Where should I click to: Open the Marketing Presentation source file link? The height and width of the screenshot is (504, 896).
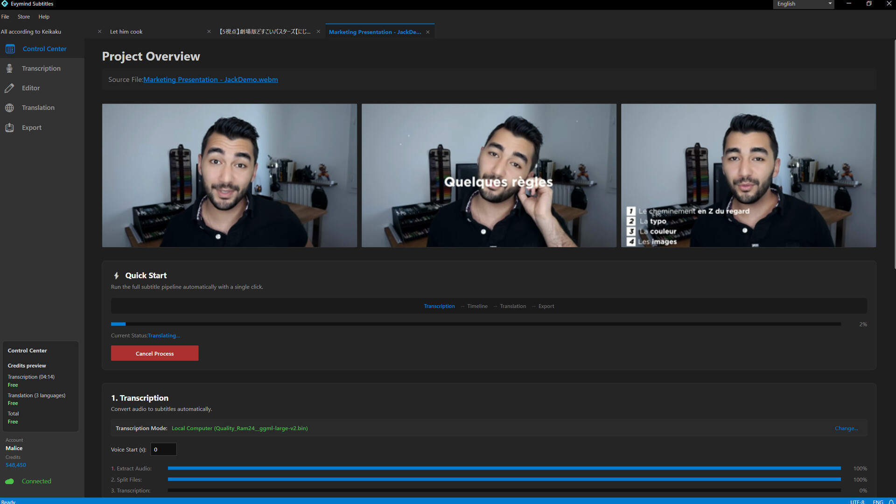pos(210,80)
